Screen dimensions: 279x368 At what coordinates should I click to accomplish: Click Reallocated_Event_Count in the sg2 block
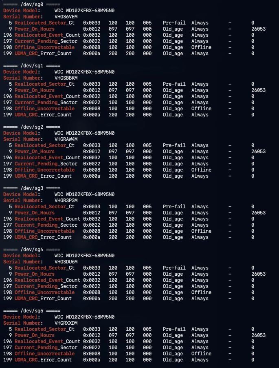[47, 158]
